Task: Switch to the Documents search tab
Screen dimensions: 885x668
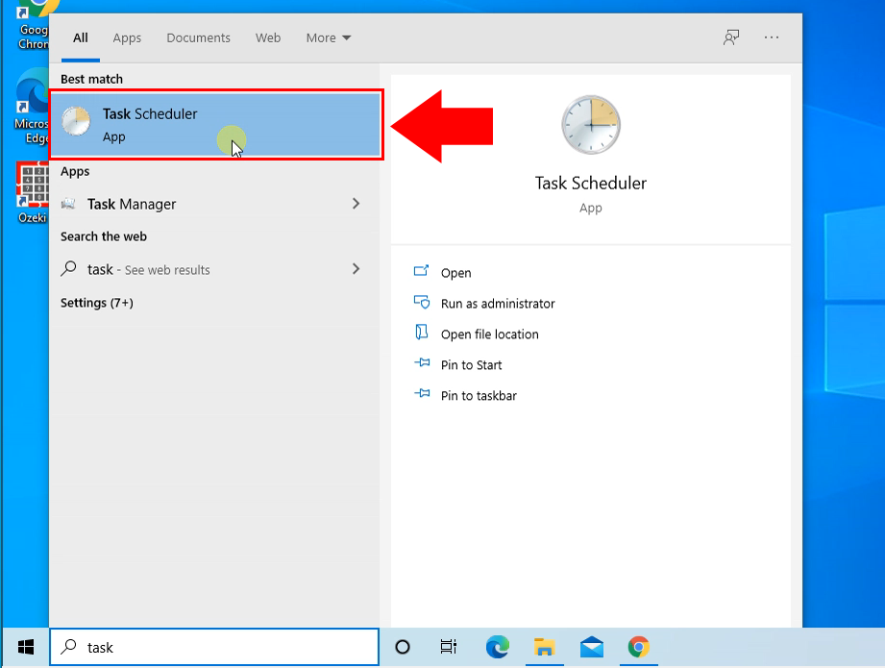Action: point(198,37)
